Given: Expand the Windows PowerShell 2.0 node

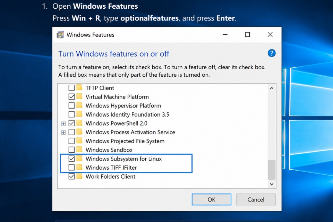Looking at the screenshot, I should click(x=63, y=123).
